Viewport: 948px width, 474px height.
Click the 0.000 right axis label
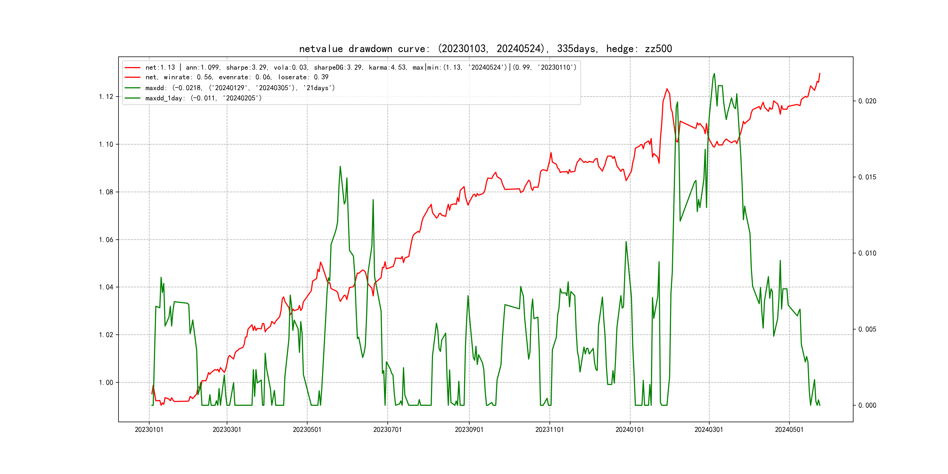867,406
